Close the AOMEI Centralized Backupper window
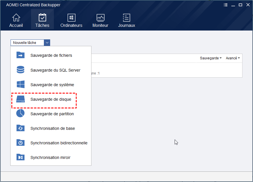 tap(248, 5)
